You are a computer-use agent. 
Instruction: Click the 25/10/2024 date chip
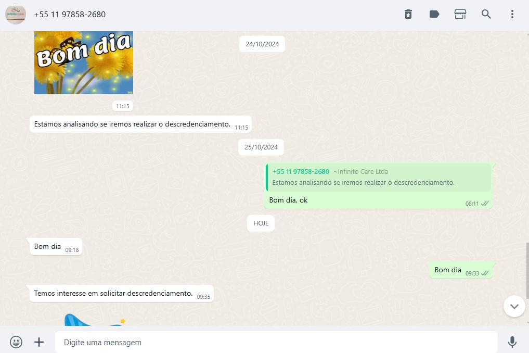(261, 147)
